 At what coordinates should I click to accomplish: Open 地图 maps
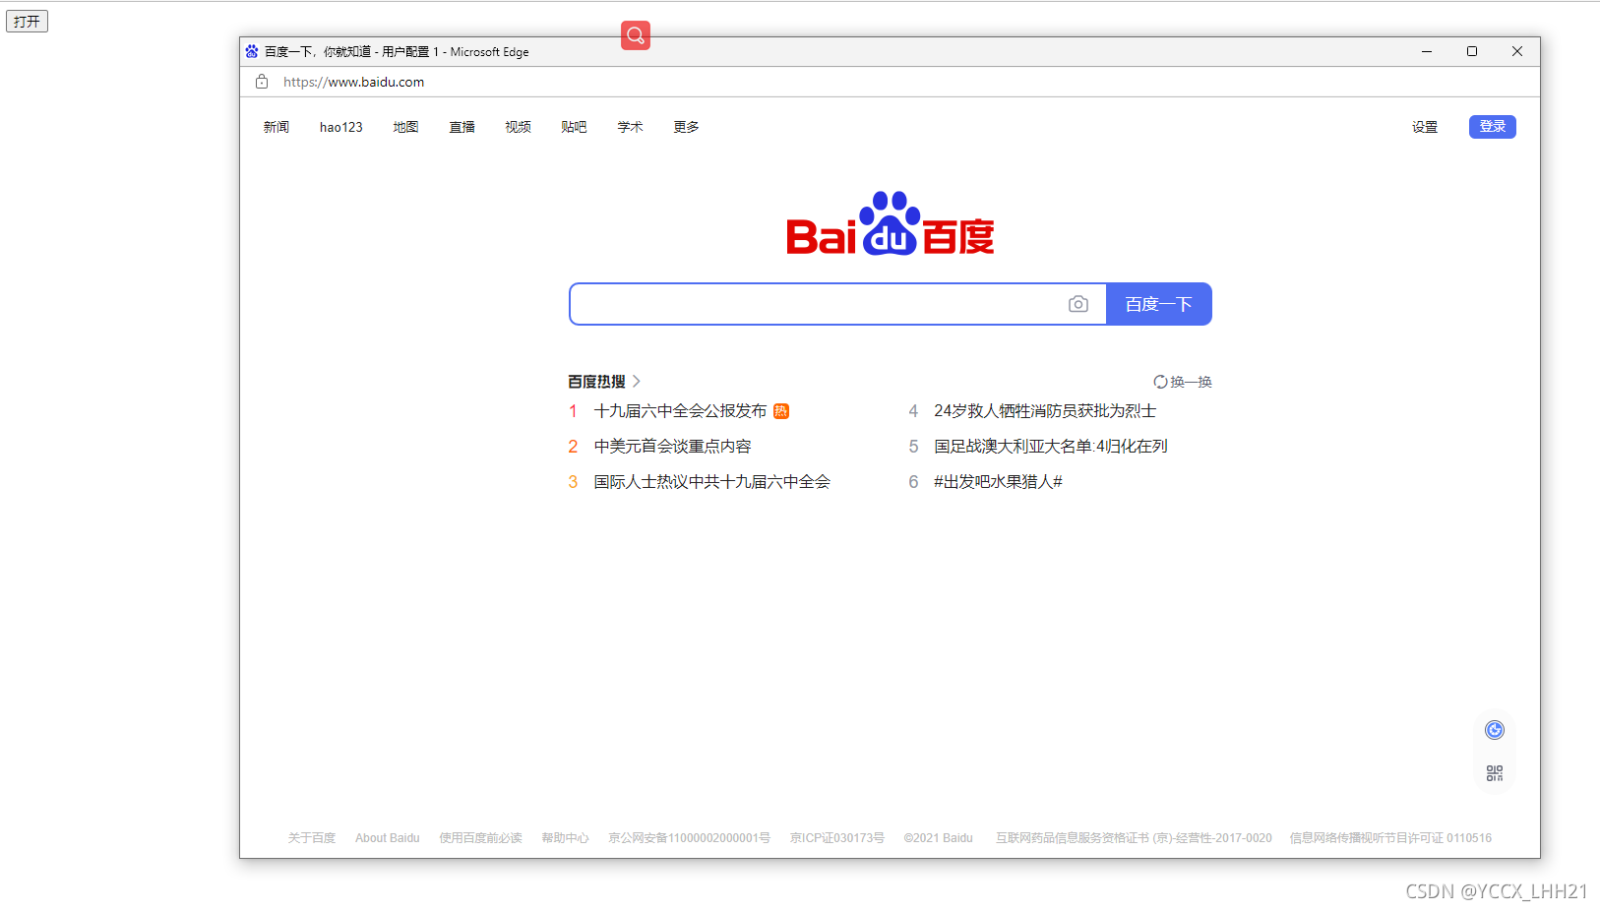405,127
